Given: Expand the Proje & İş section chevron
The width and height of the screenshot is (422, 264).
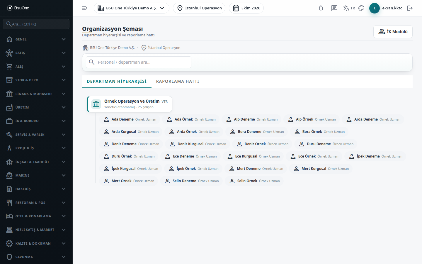Looking at the screenshot, I should coord(64,148).
